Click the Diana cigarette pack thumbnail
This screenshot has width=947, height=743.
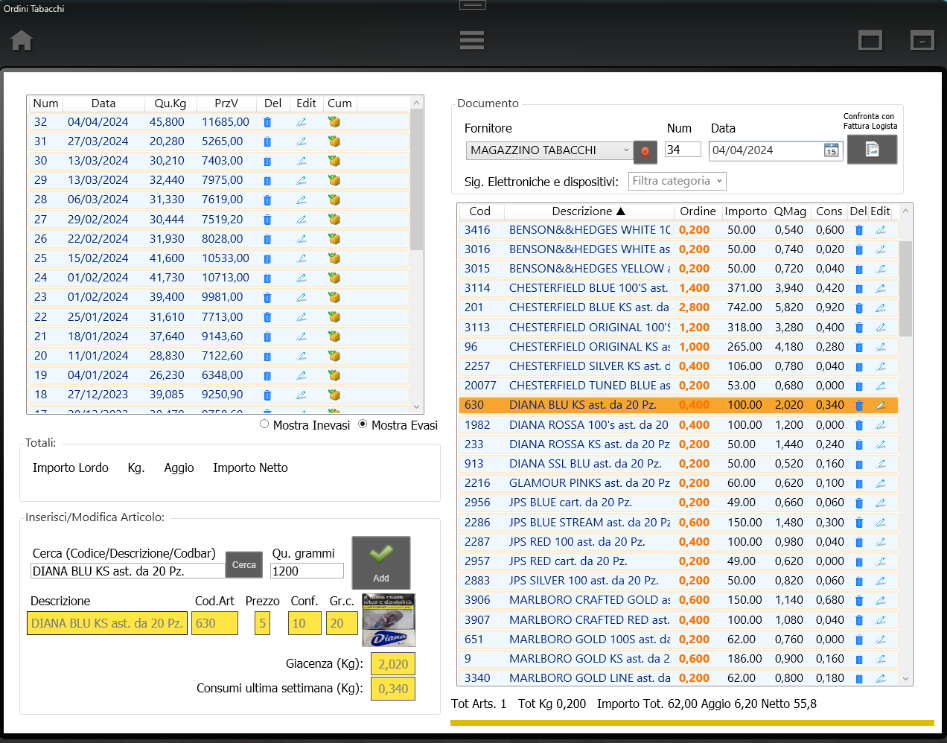[389, 620]
